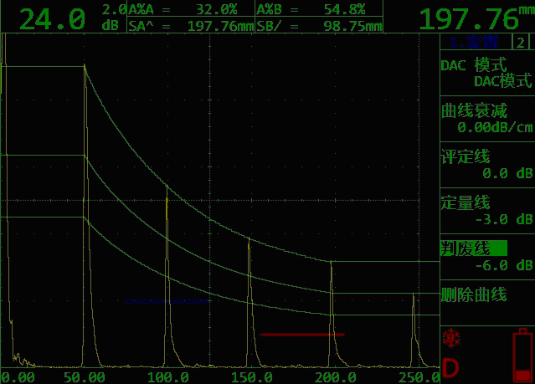The image size is (535, 384).
Task: Click the red D status indicator
Action: click(450, 367)
